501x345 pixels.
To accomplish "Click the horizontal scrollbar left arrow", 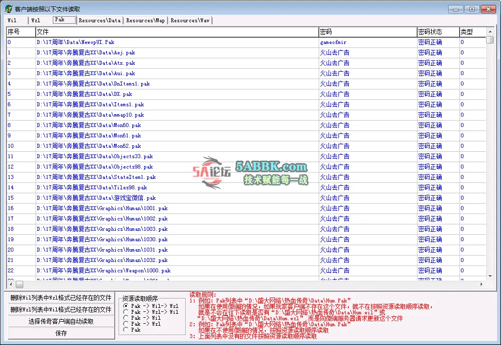I will [10, 285].
